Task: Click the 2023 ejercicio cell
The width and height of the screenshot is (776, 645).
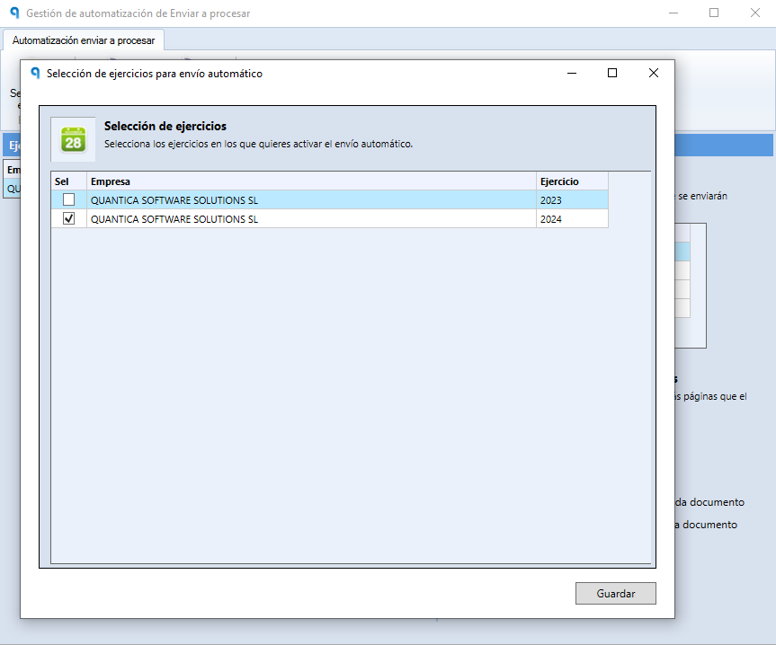Action: [x=572, y=200]
